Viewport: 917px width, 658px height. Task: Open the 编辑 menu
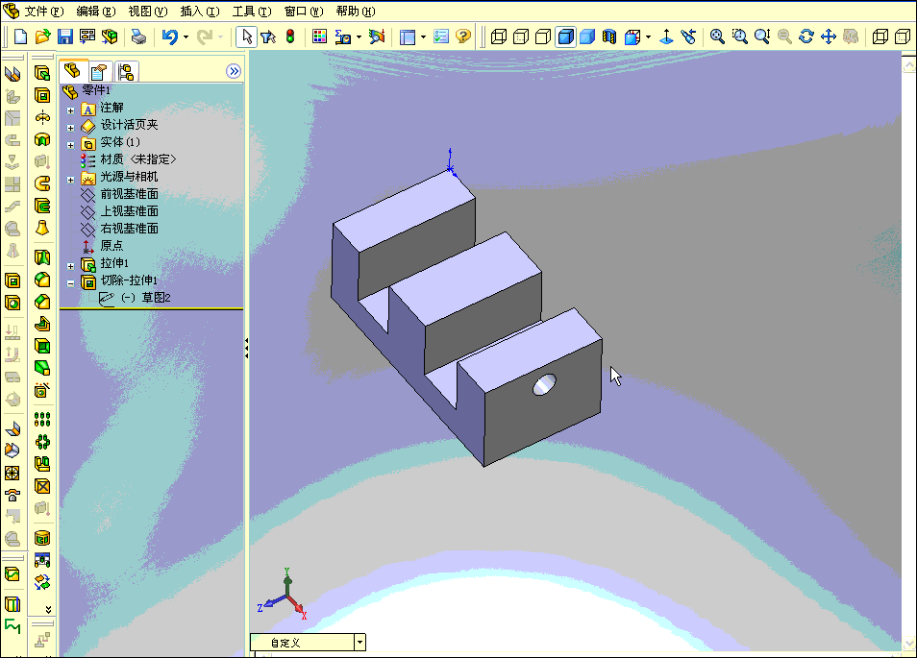(x=96, y=12)
